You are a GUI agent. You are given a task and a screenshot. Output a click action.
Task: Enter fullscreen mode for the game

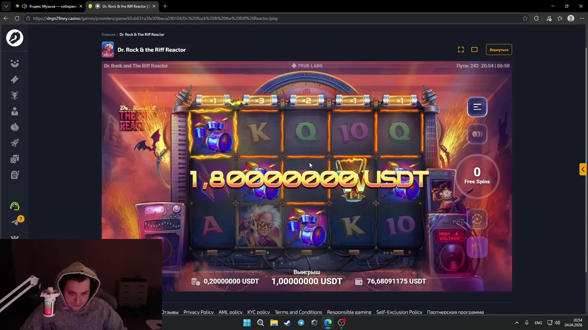[x=461, y=49]
